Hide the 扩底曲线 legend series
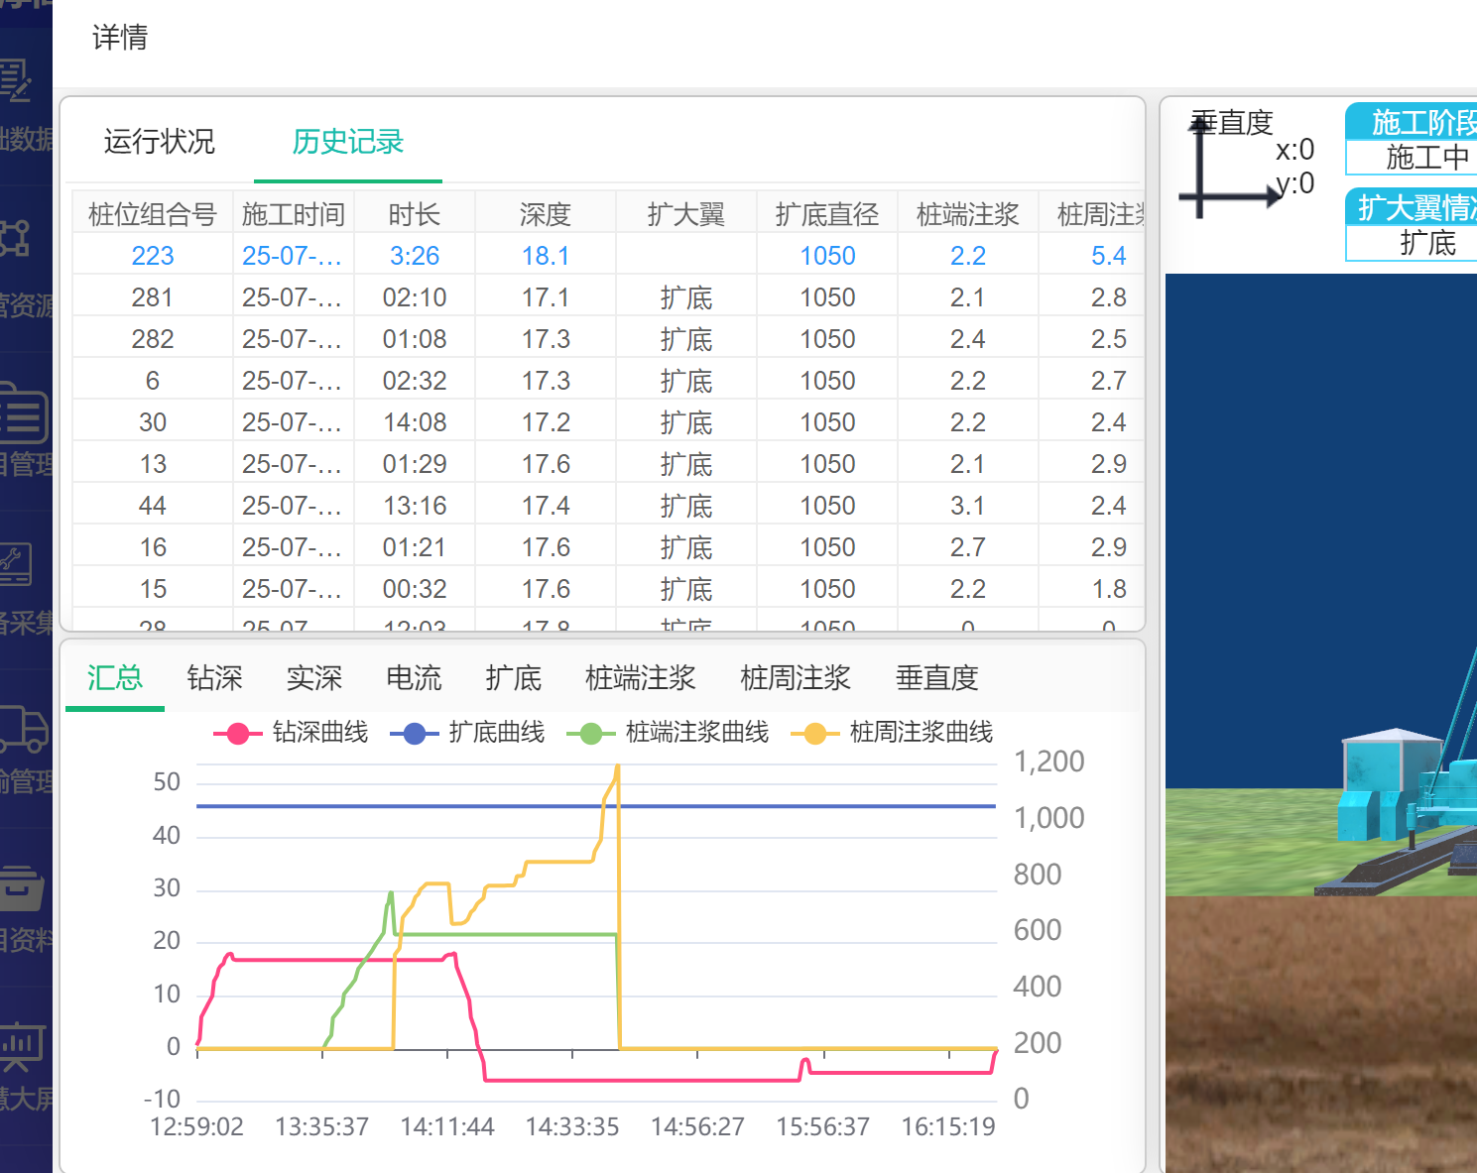The image size is (1477, 1173). click(x=468, y=733)
